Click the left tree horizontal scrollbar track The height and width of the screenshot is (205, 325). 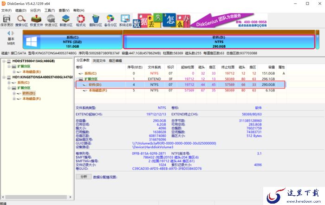click(x=36, y=197)
